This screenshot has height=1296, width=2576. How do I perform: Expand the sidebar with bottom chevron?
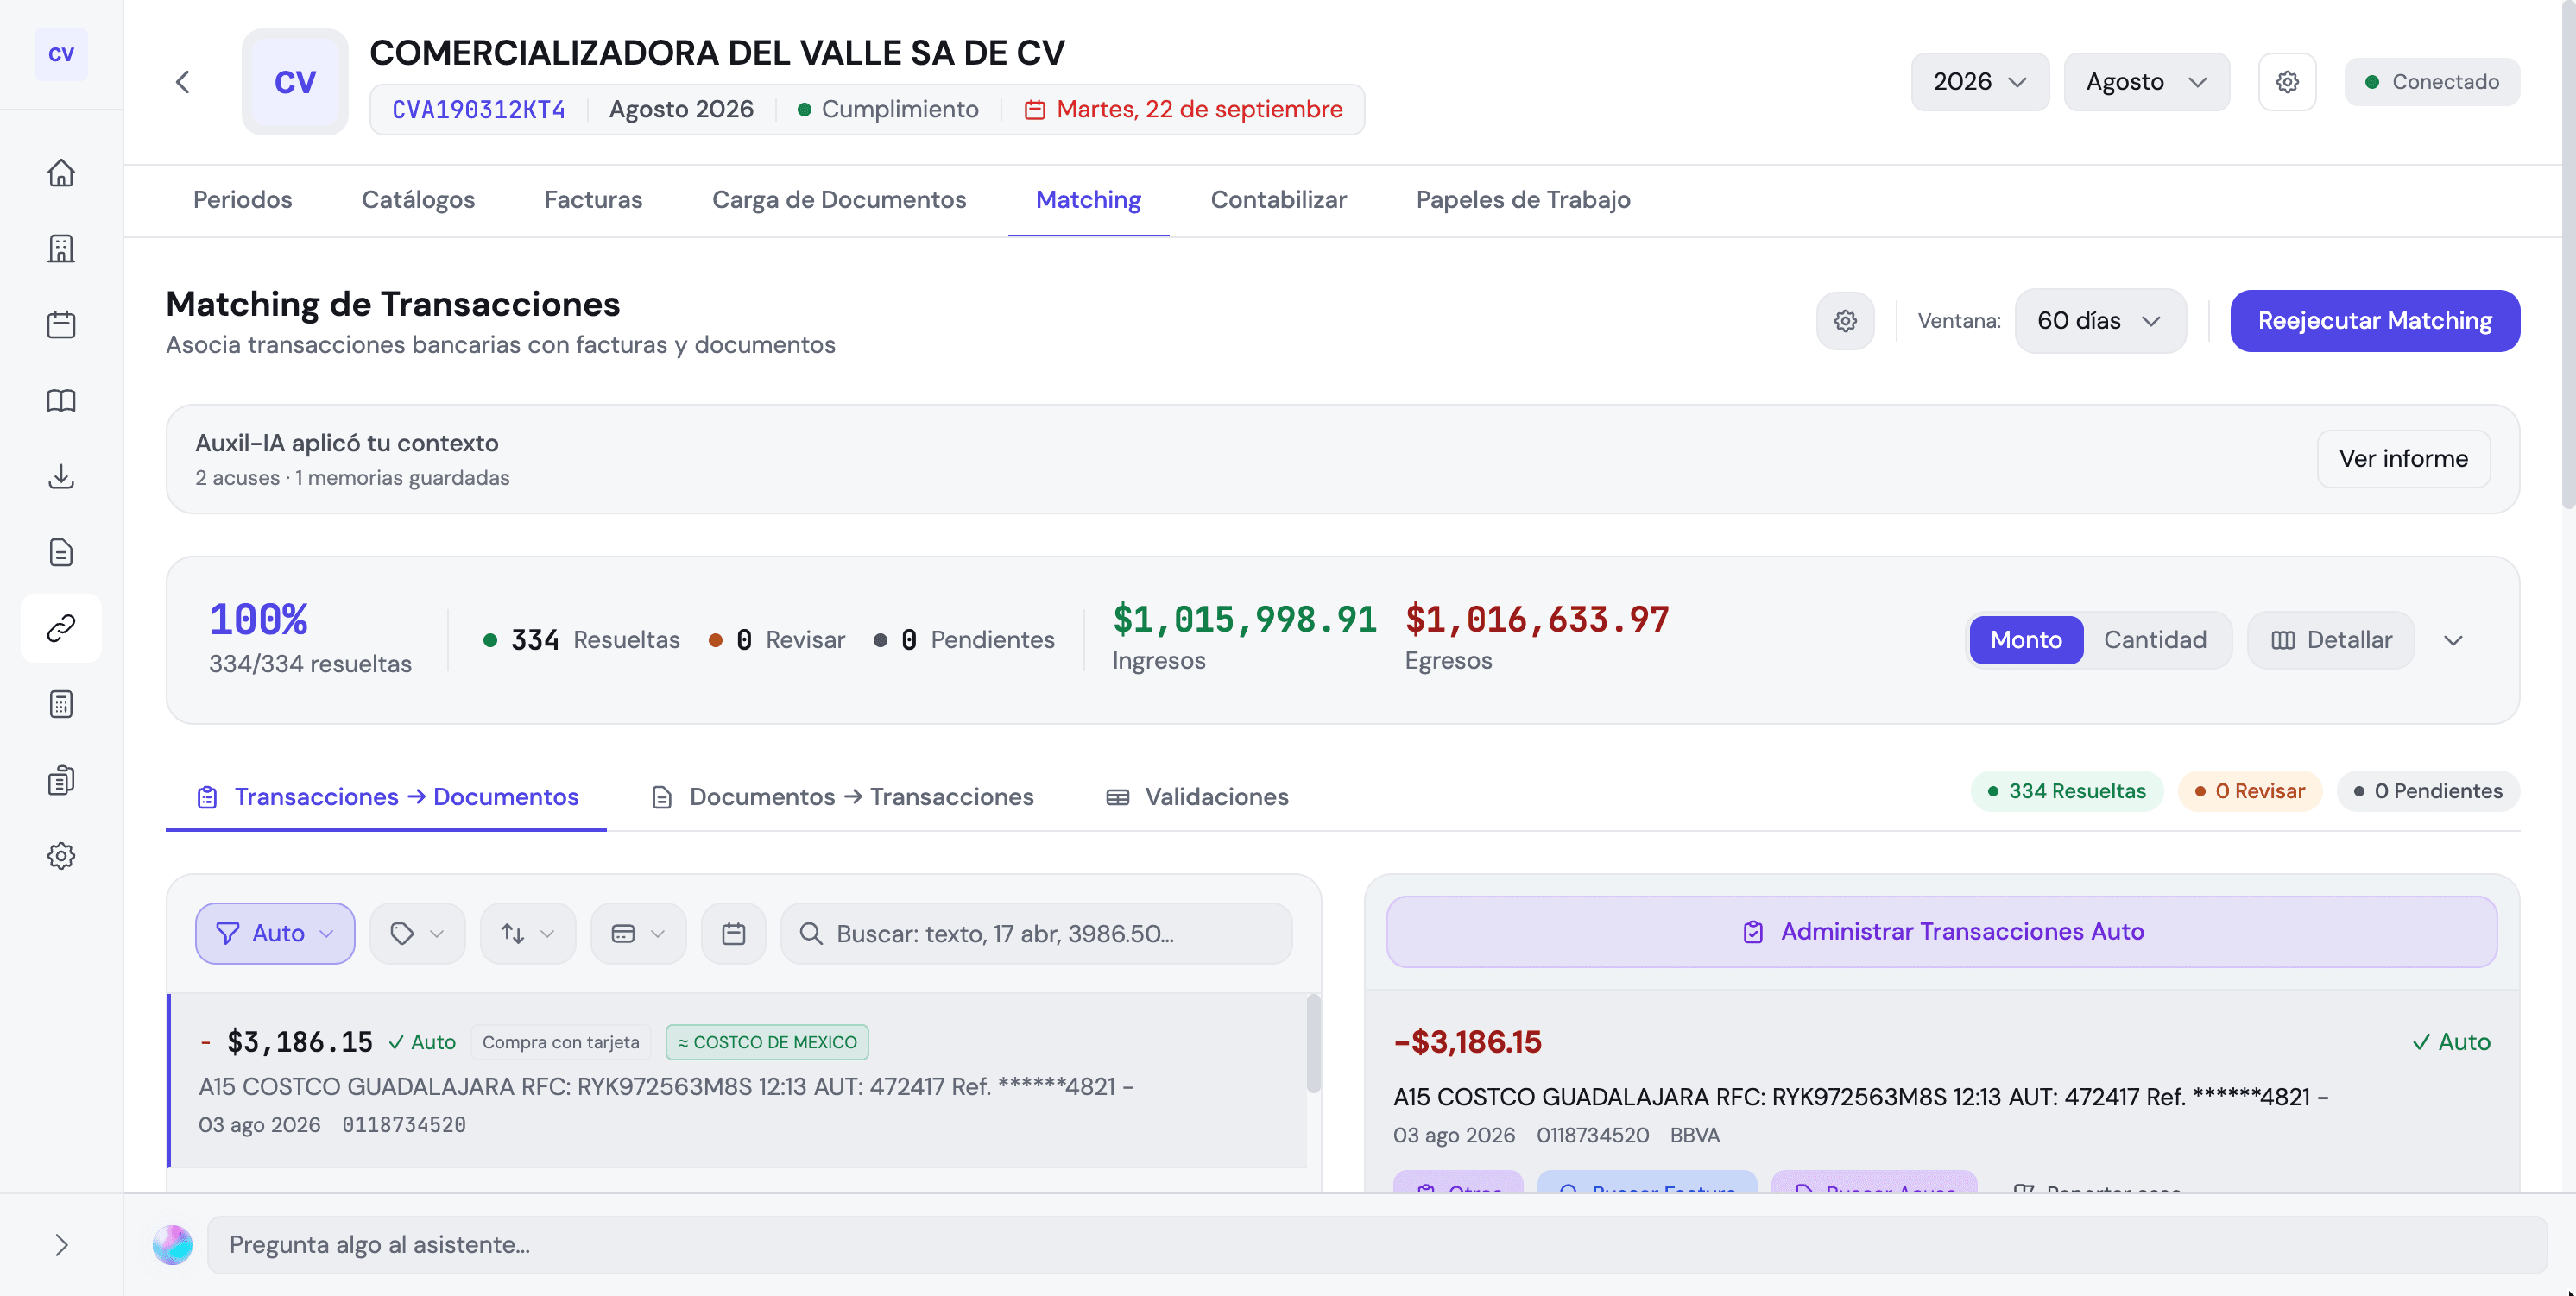61,1245
